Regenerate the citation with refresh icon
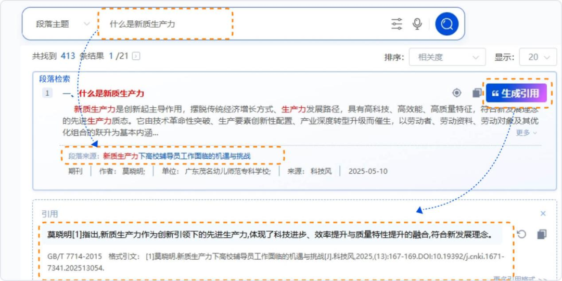 (521, 234)
